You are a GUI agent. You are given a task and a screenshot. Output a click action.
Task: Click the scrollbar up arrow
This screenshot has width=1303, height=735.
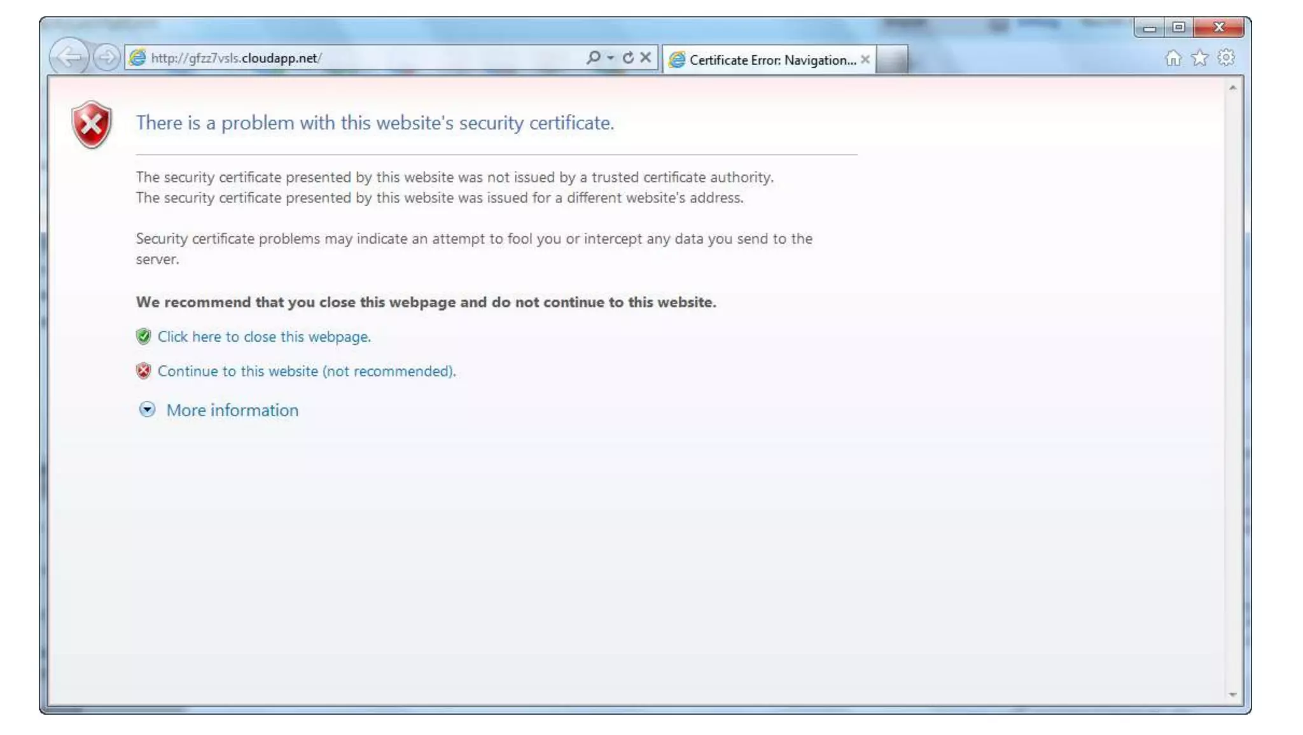pos(1232,88)
